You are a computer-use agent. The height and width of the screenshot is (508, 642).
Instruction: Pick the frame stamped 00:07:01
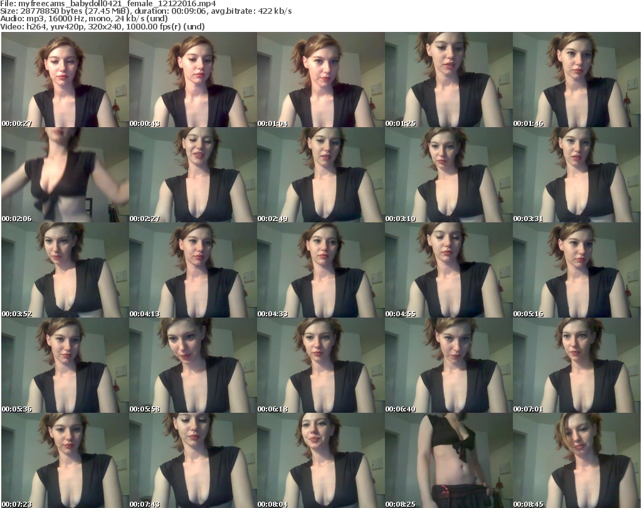pyautogui.click(x=577, y=365)
